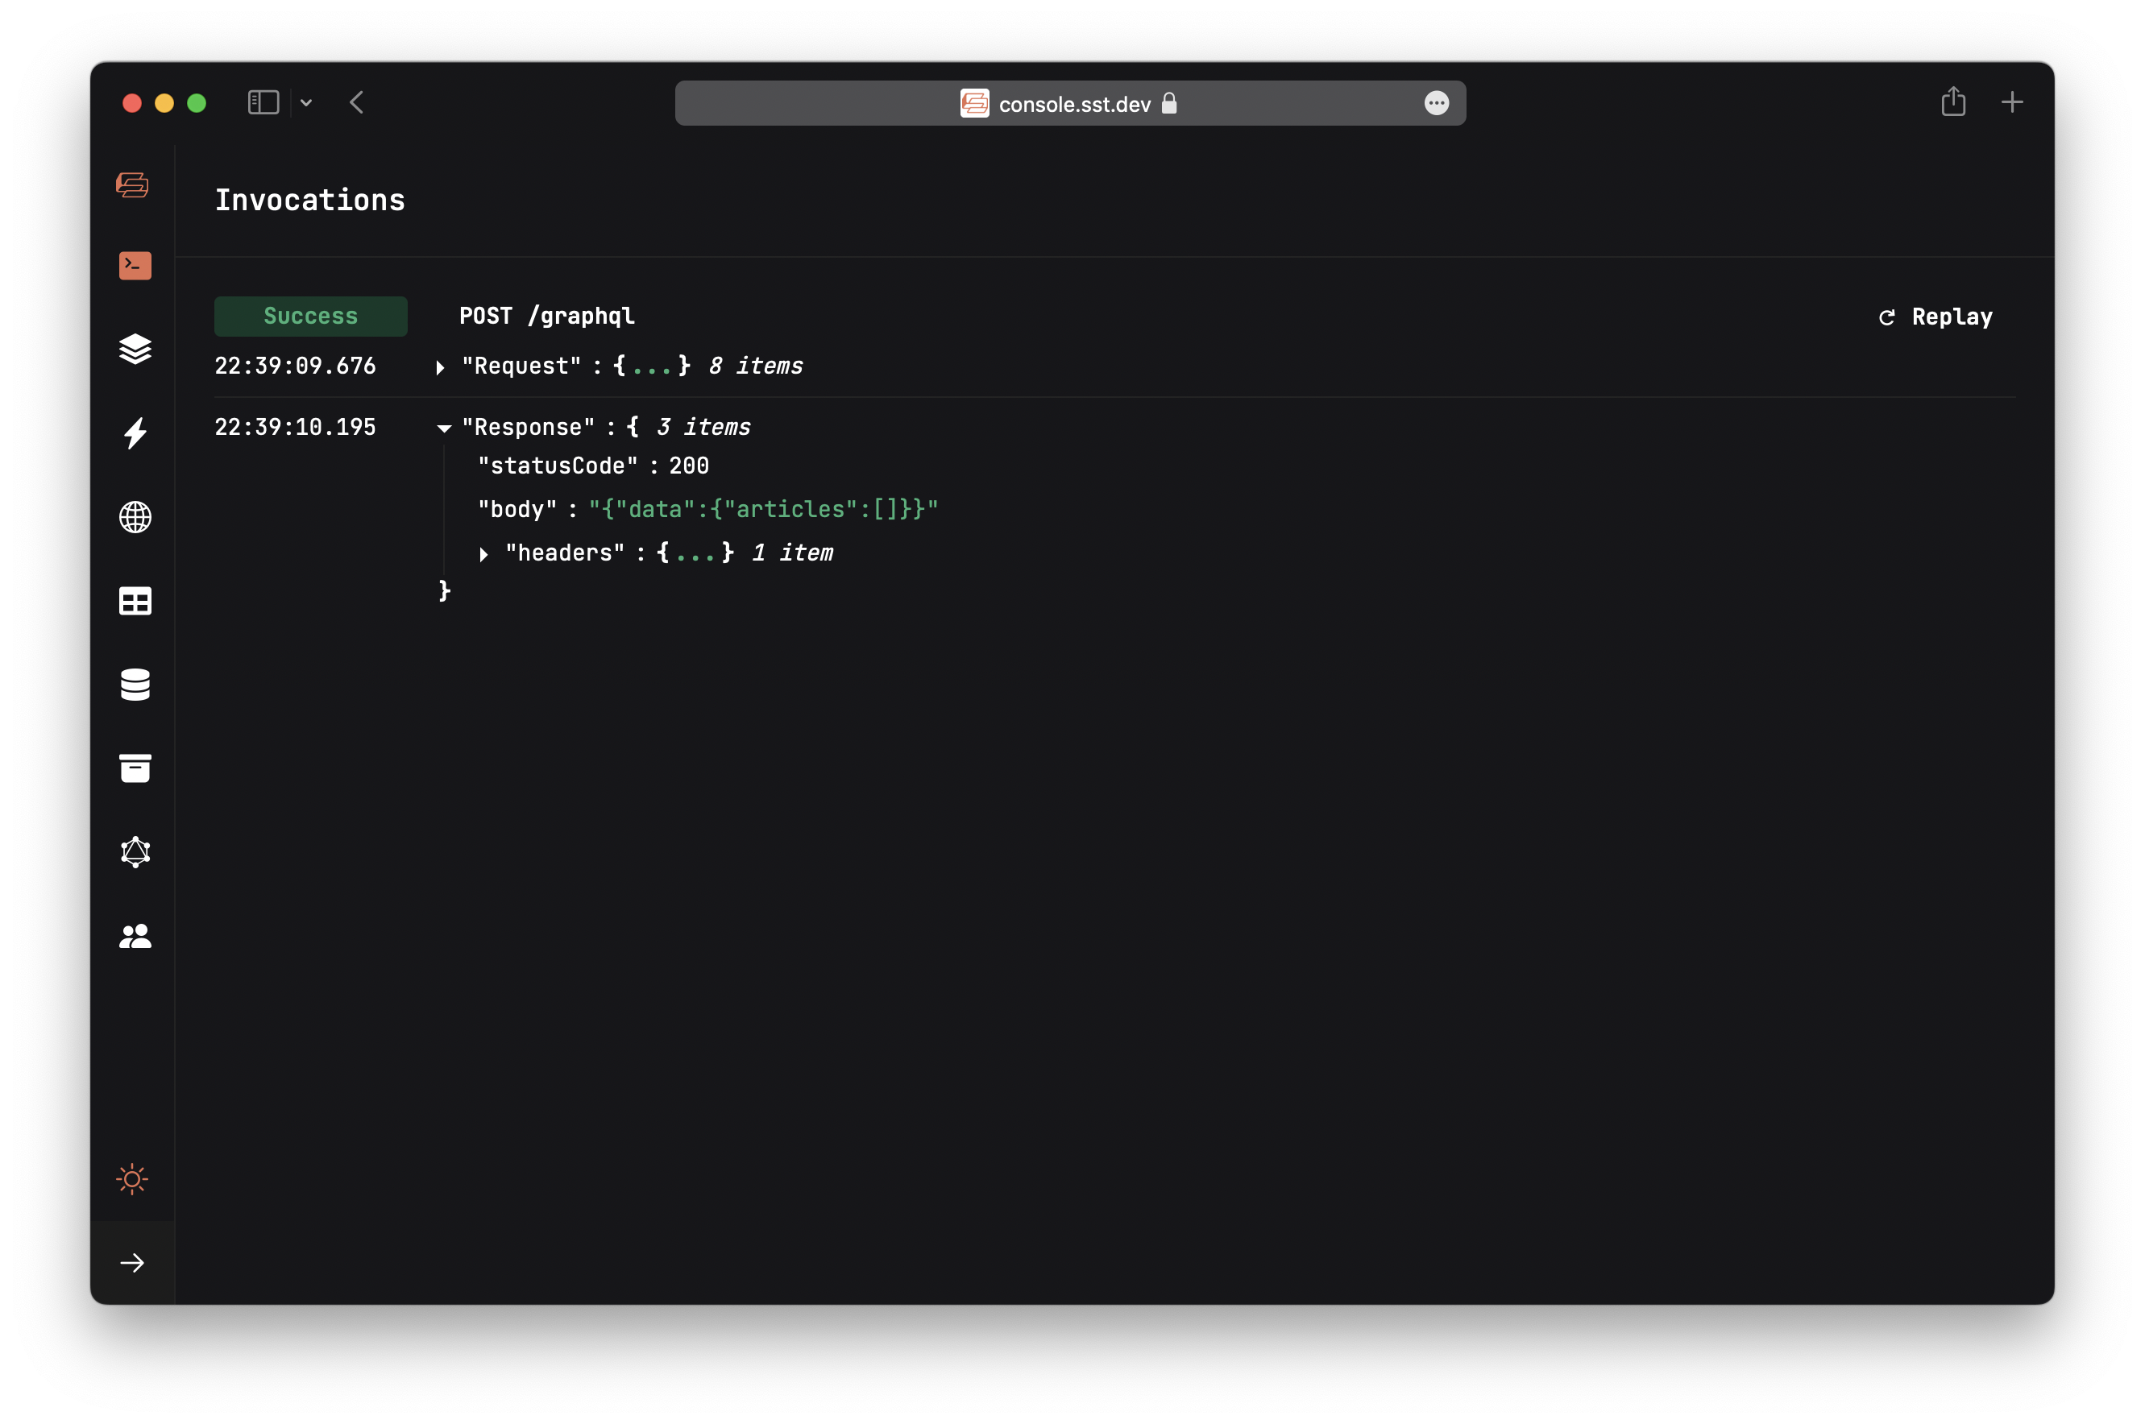Expand the headers object in the response
This screenshot has height=1424, width=2145.
coord(483,553)
